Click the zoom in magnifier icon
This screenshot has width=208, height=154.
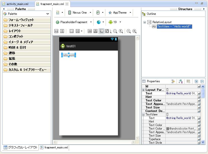(x=134, y=31)
